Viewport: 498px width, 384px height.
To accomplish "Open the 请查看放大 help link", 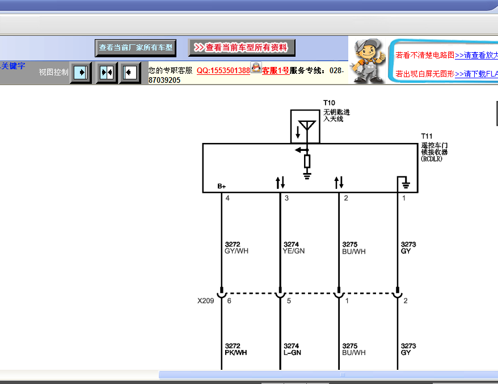I will coord(476,55).
